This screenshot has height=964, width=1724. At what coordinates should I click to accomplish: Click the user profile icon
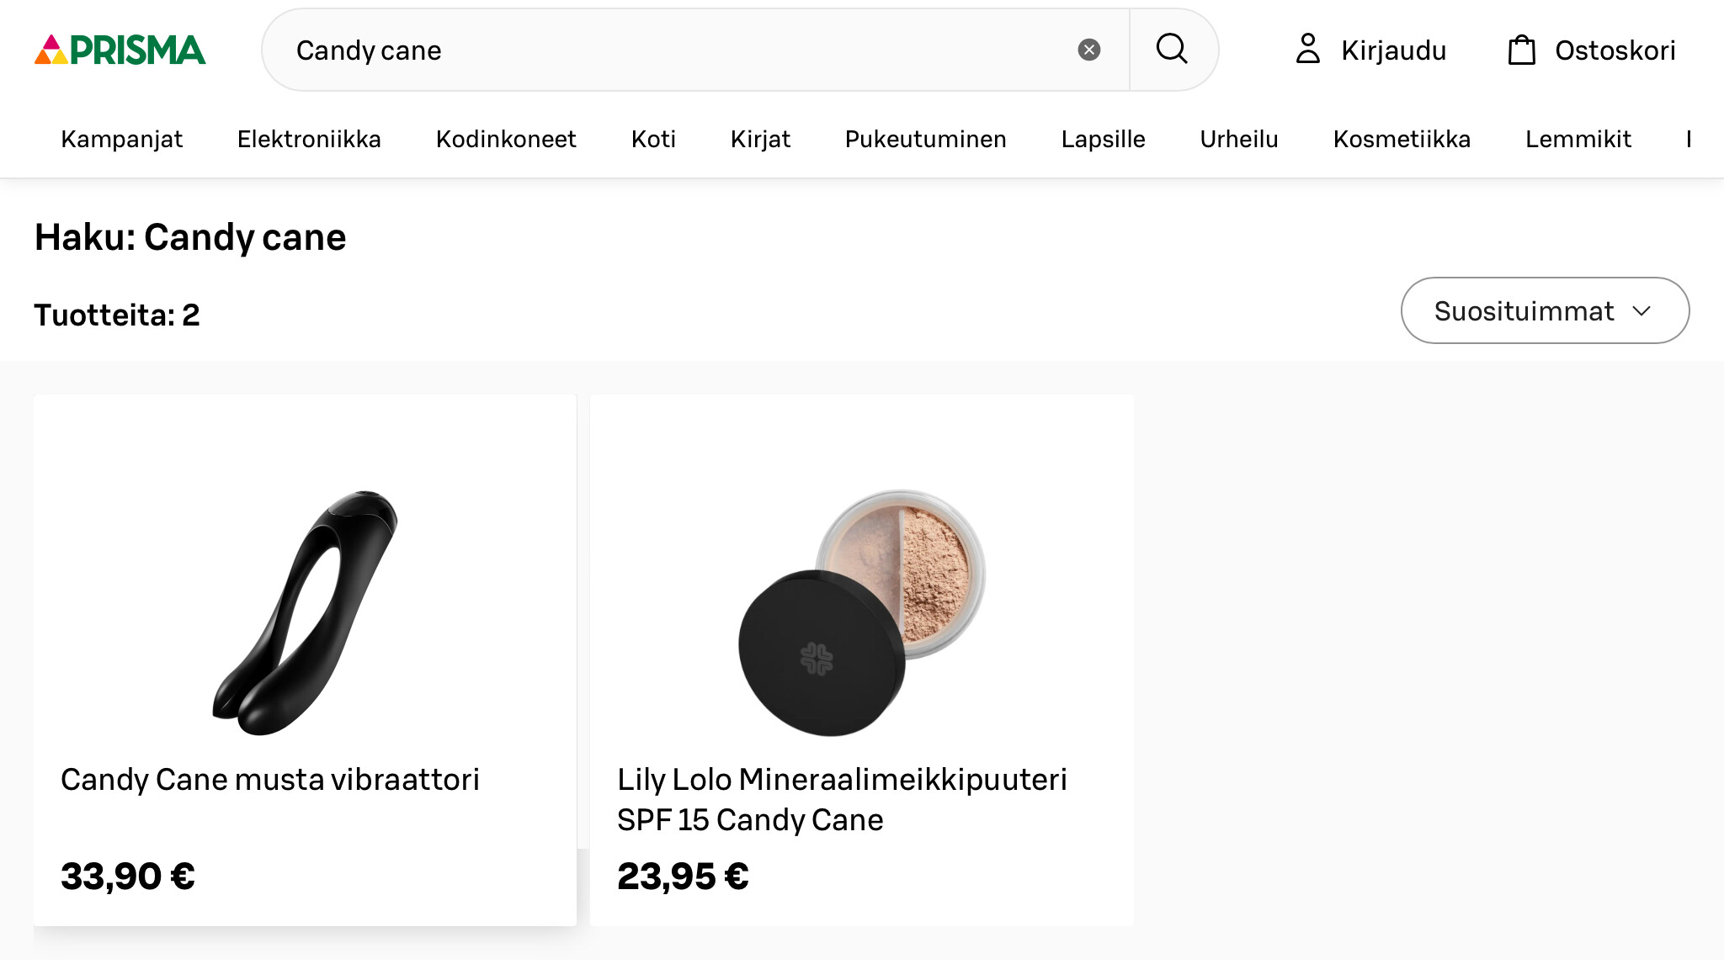1307,50
